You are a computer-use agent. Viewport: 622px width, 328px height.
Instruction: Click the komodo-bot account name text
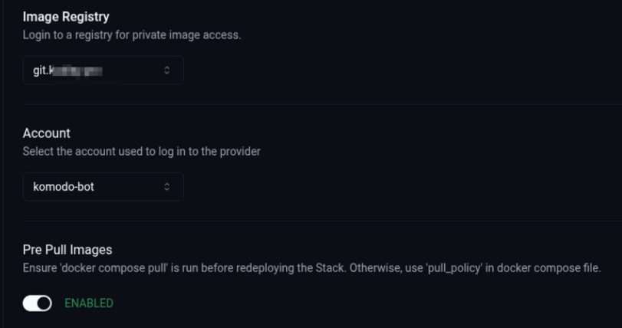(64, 186)
